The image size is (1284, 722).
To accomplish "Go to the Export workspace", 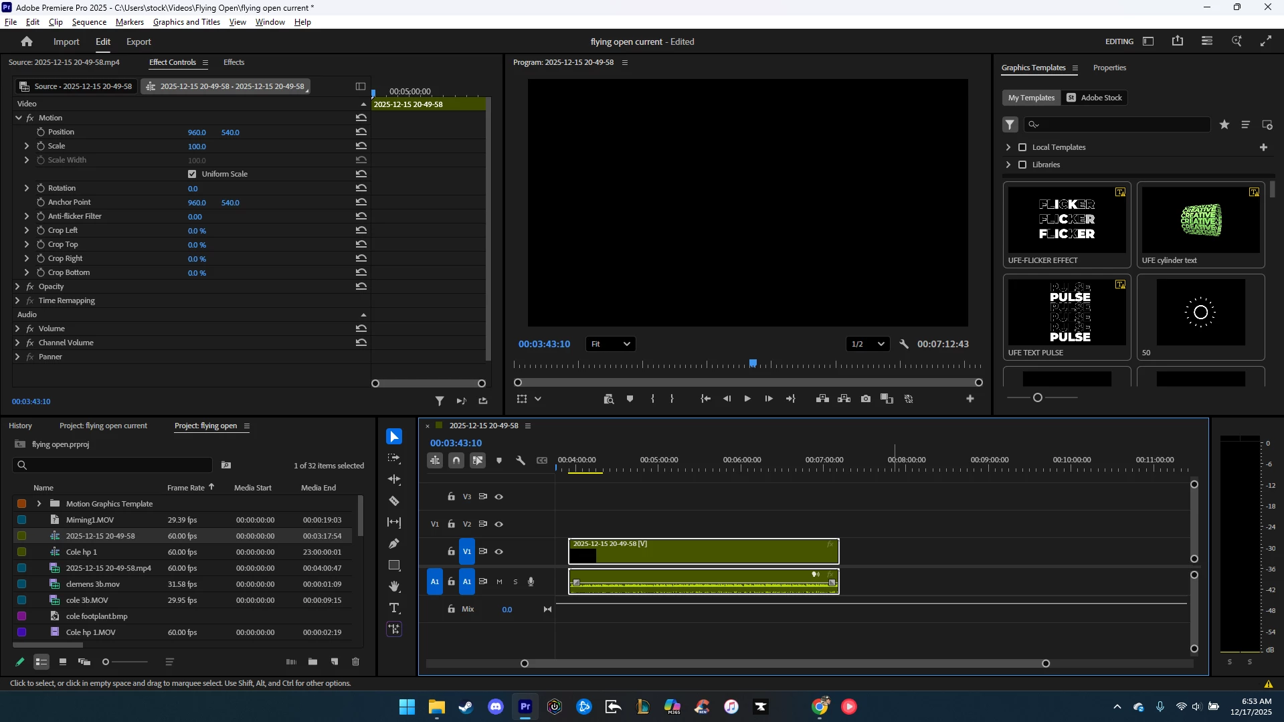I will 139,41.
